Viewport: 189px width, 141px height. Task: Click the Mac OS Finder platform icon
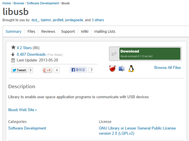pyautogui.click(x=122, y=69)
